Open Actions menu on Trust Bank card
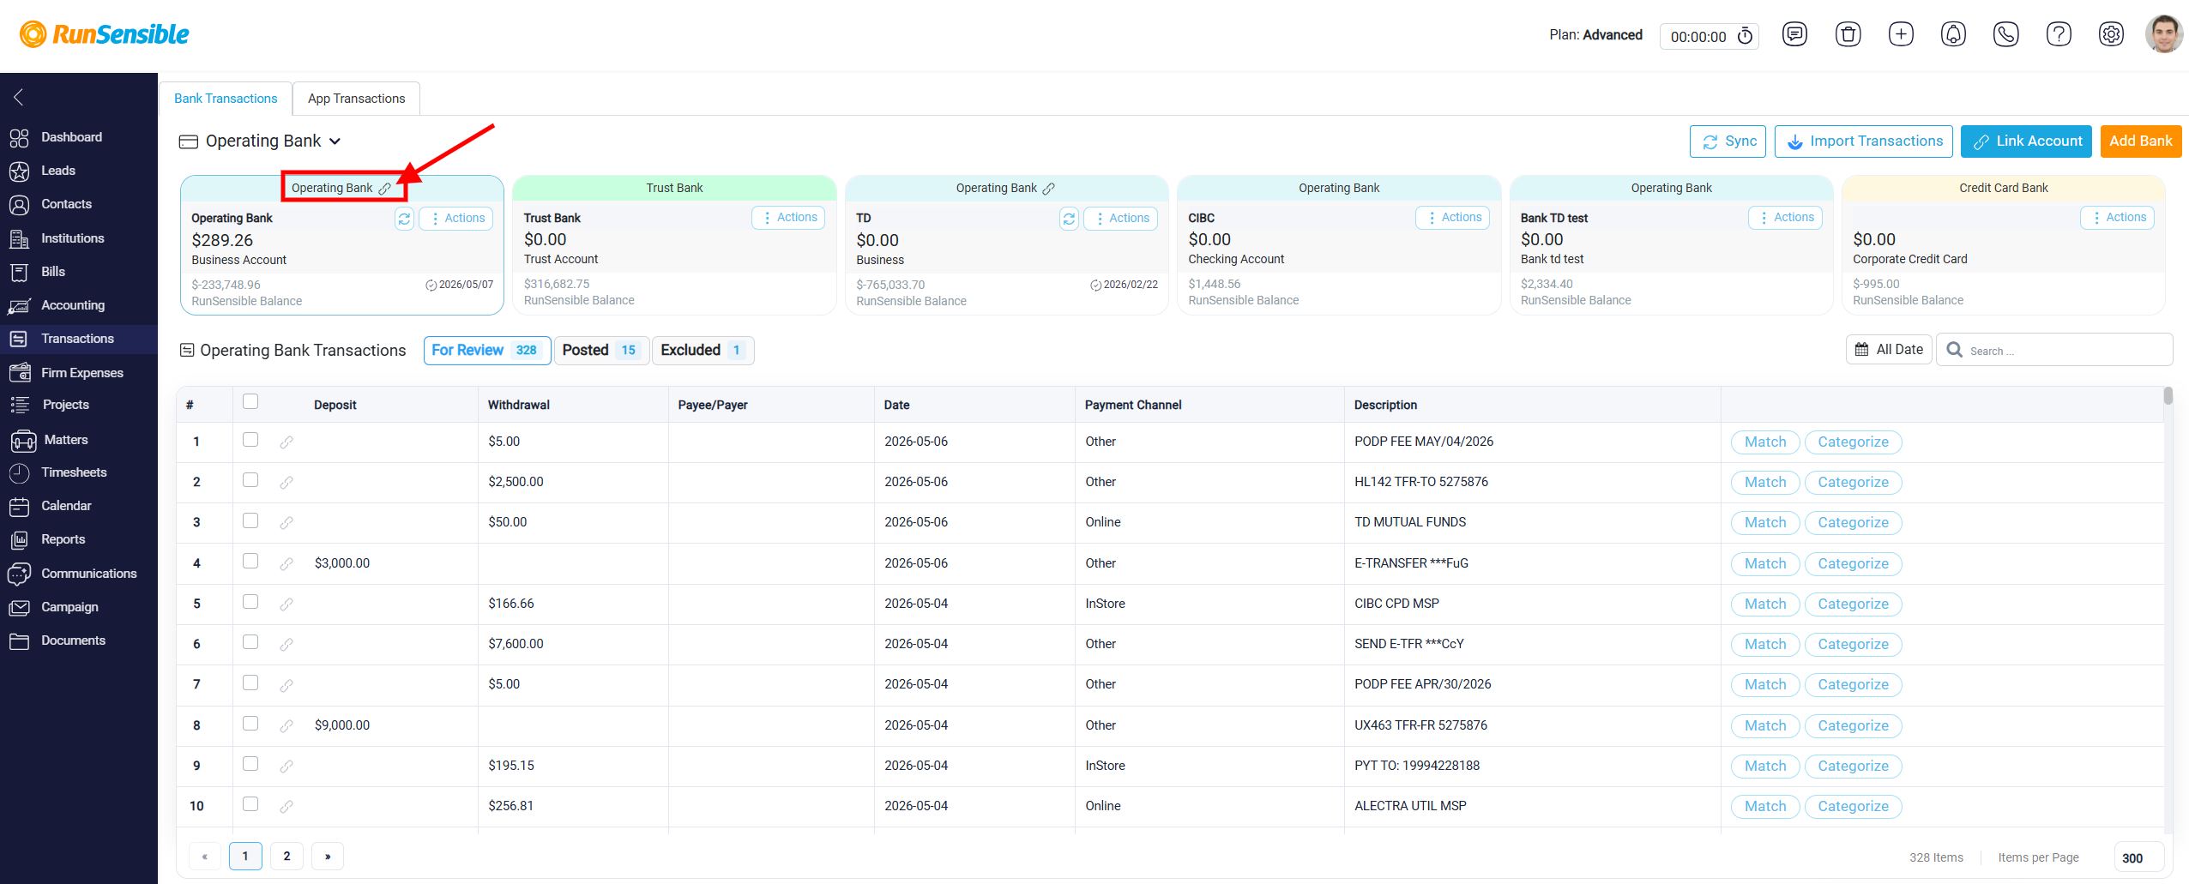The height and width of the screenshot is (884, 2189). pos(789,218)
